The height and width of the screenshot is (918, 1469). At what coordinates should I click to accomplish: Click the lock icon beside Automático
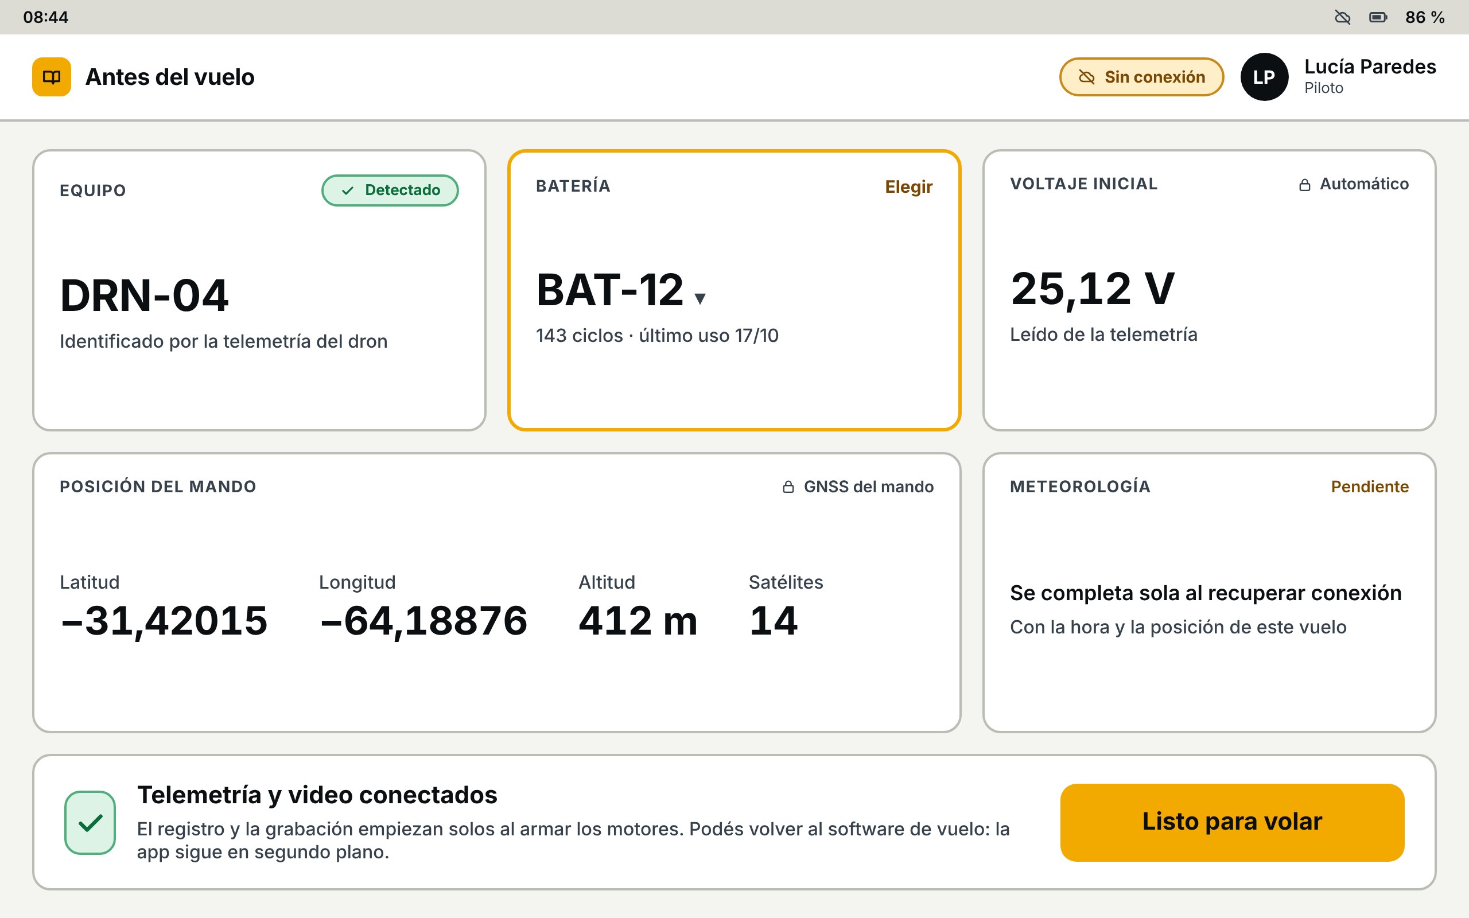1304,185
